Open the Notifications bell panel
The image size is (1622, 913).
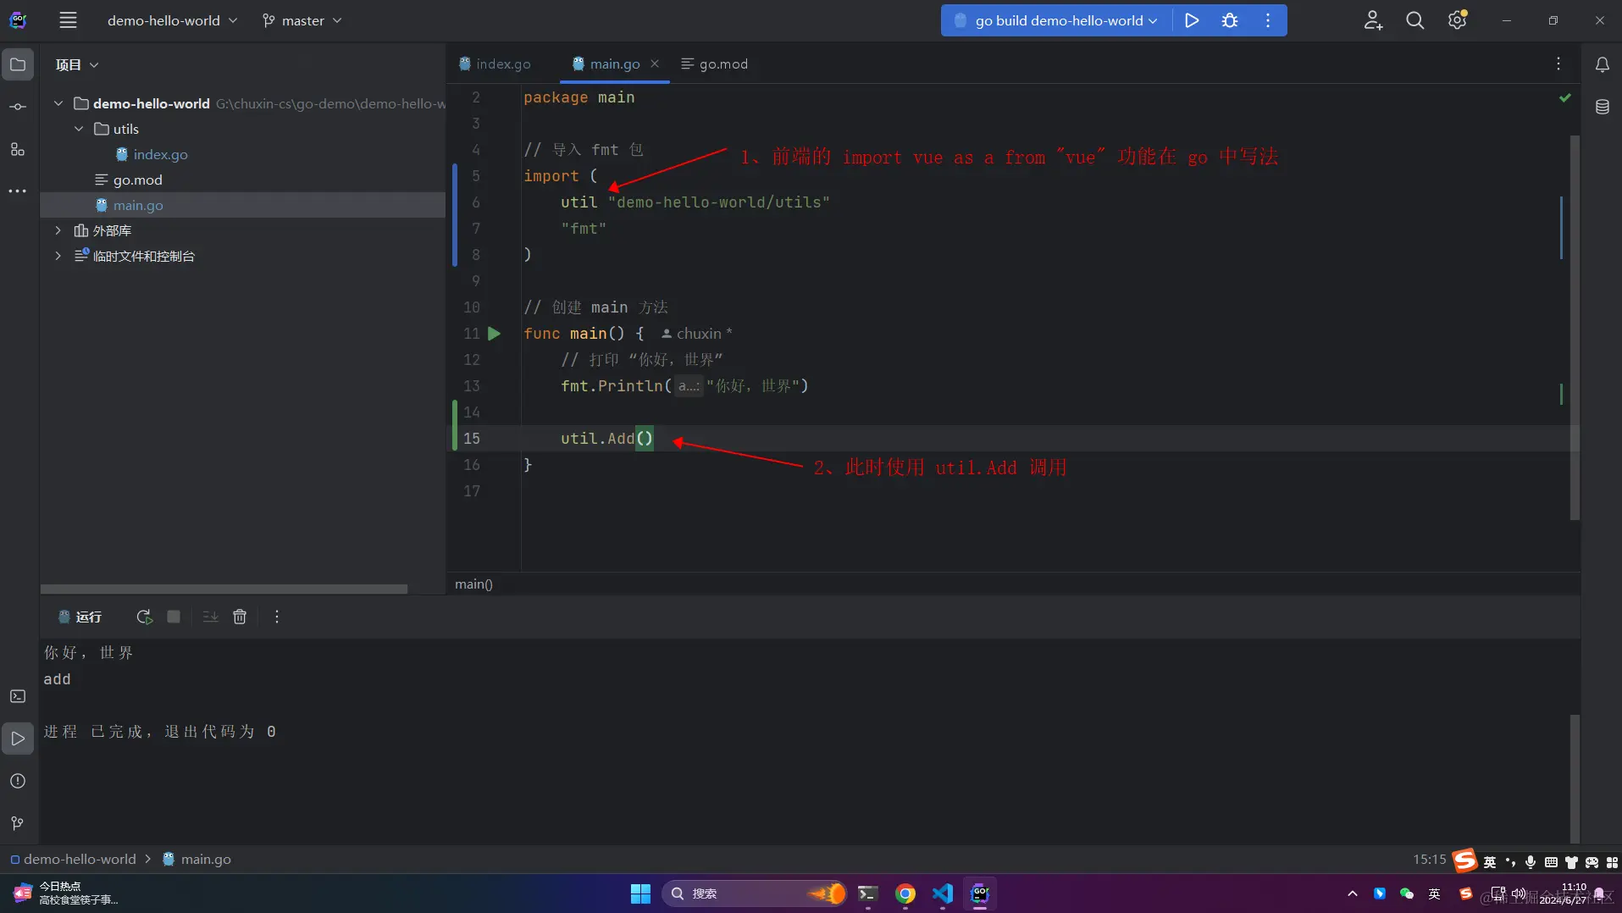tap(1602, 65)
